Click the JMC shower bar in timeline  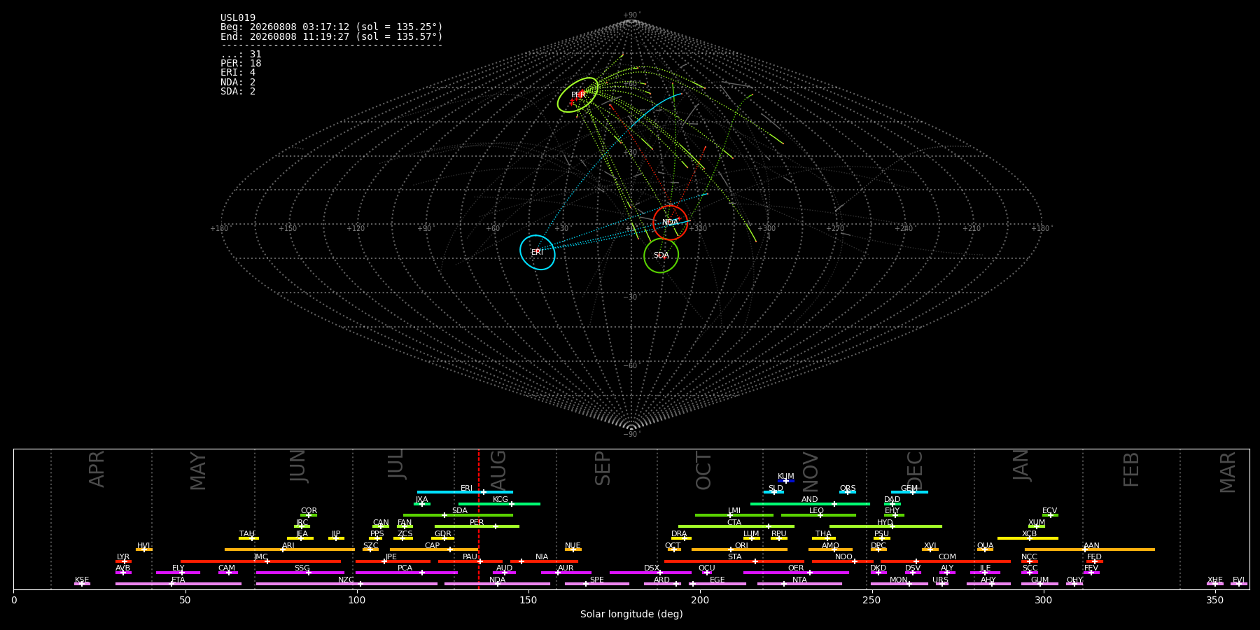pyautogui.click(x=261, y=561)
